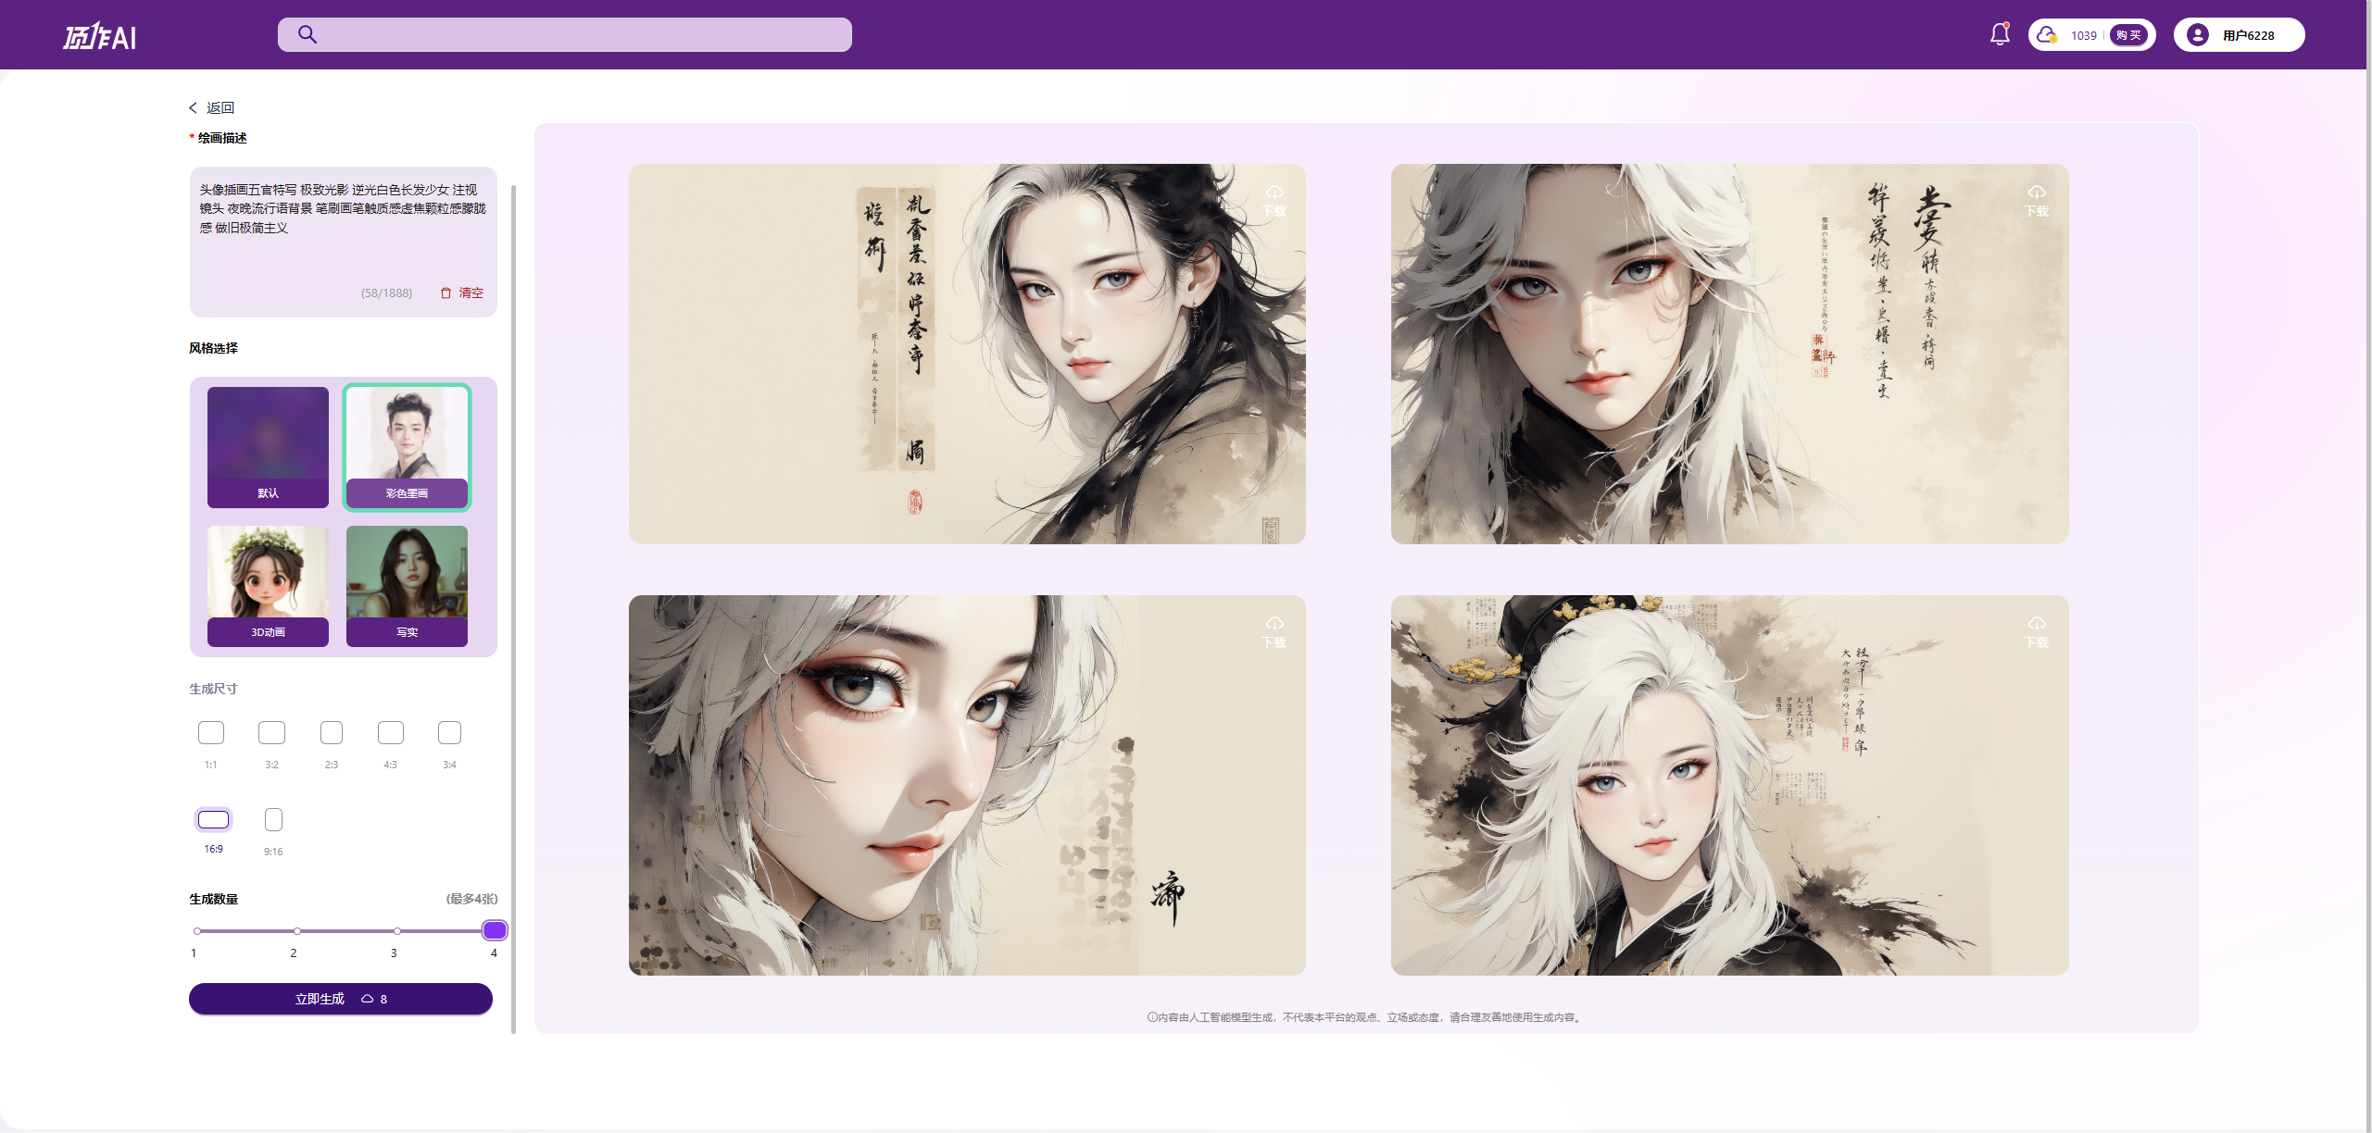Choose the 9:16 portrait aspect ratio
The image size is (2372, 1133).
tap(271, 818)
